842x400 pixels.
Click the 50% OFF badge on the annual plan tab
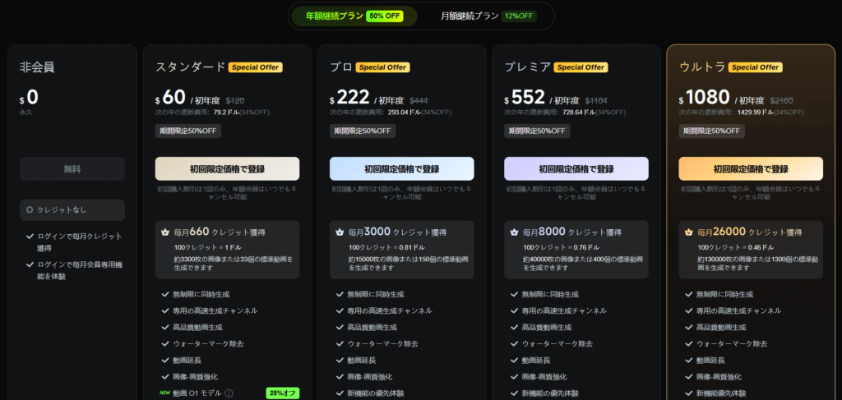point(384,16)
